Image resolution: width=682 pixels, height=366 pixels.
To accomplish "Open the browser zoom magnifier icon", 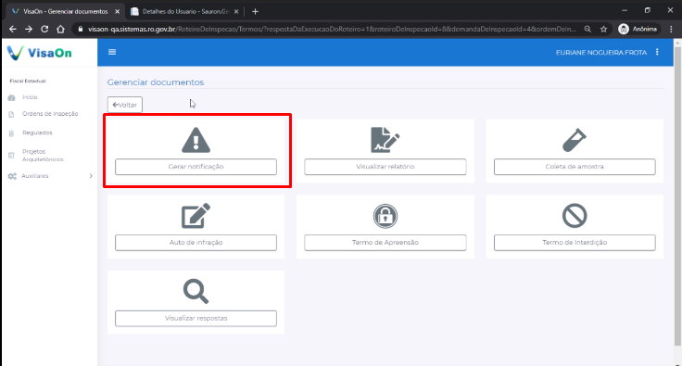I will pos(587,29).
